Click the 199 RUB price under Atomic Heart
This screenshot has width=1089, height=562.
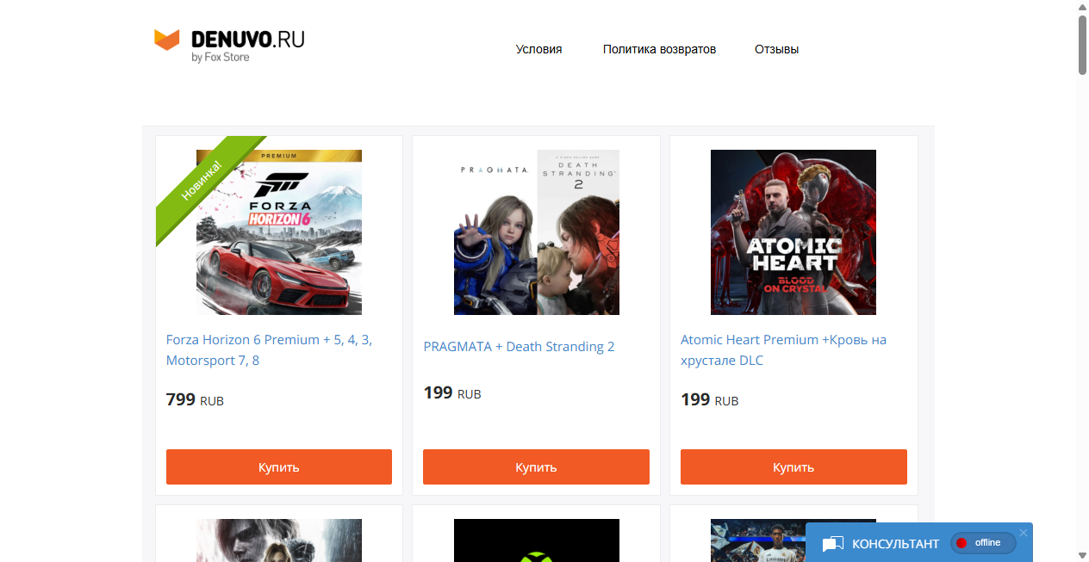click(709, 400)
